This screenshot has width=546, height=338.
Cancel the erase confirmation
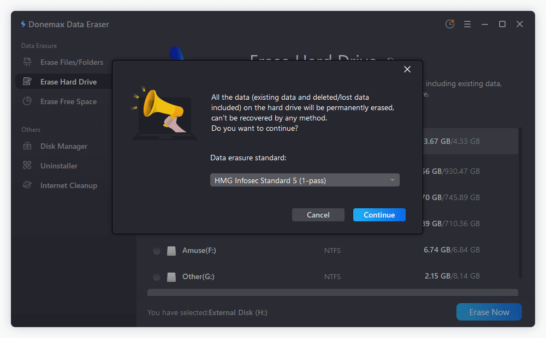pos(318,215)
